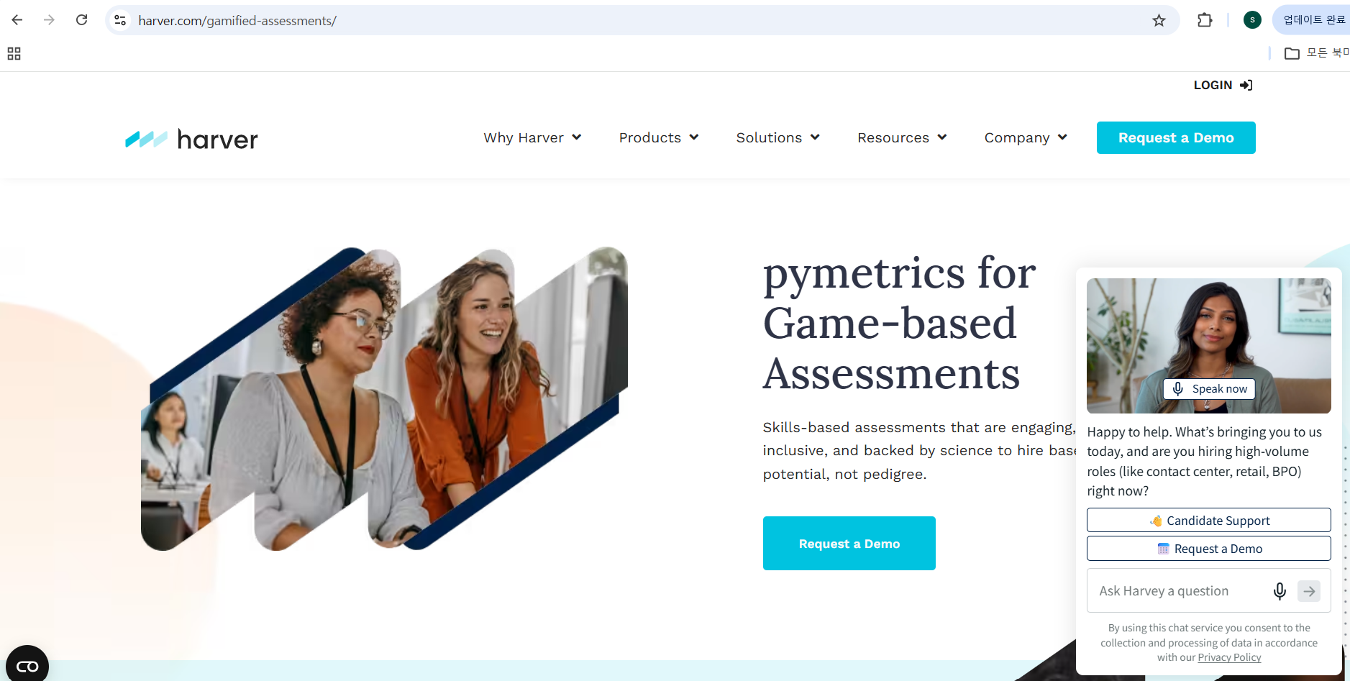
Task: Expand the Company menu
Action: [1026, 137]
